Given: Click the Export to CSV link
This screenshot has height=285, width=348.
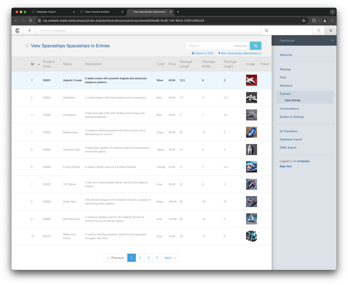Looking at the screenshot, I should coord(202,53).
